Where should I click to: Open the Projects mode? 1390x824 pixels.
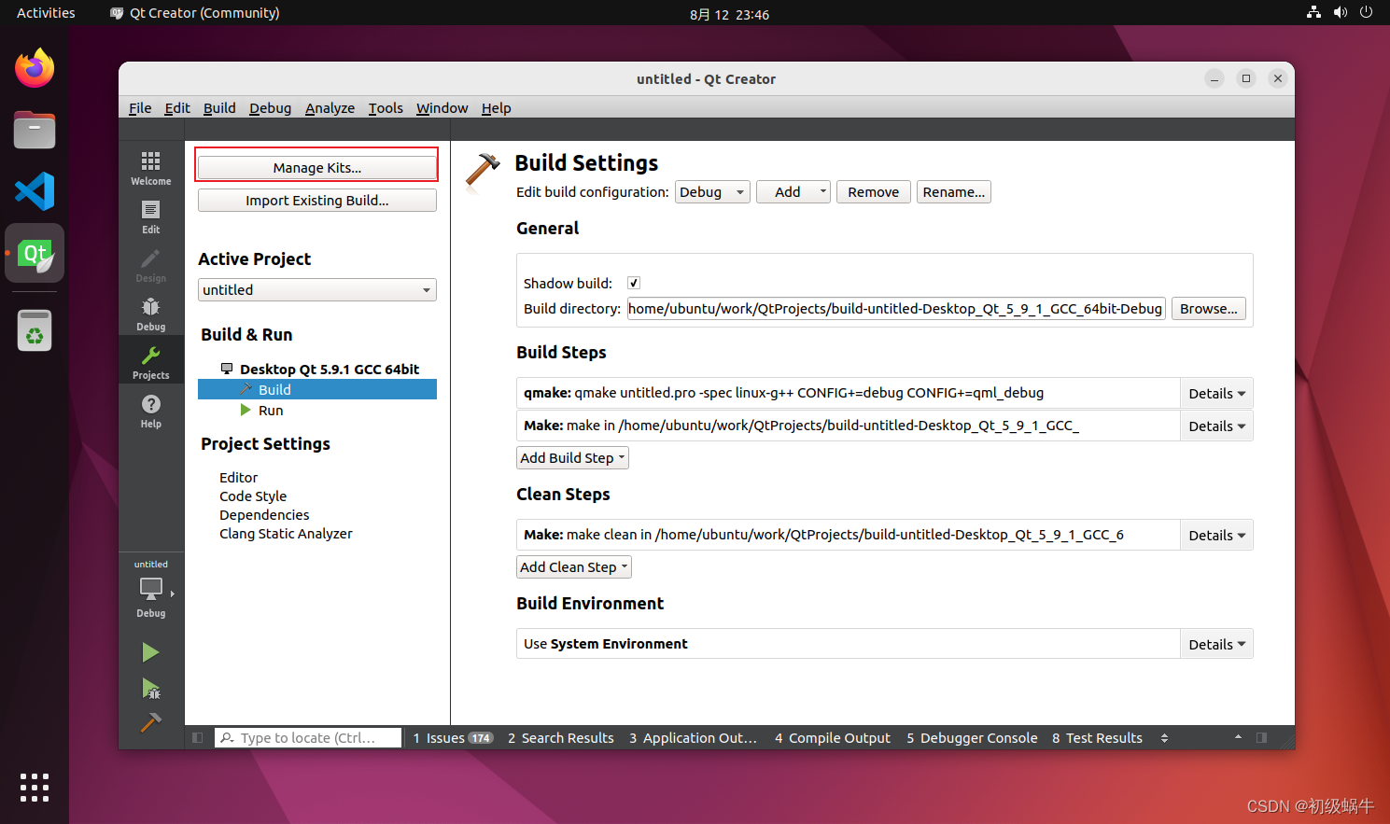point(150,362)
